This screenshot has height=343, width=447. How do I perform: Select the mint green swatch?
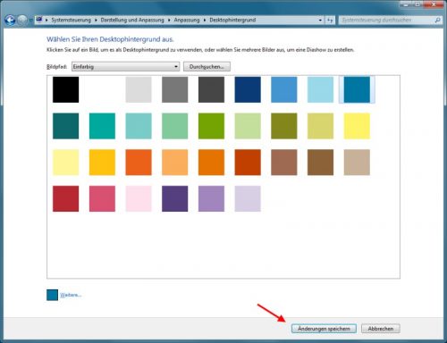pyautogui.click(x=175, y=126)
